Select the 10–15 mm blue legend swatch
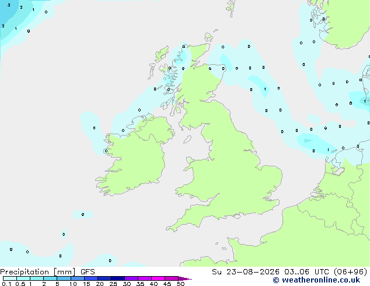The height and width of the screenshot is (286, 370). pos(78,278)
